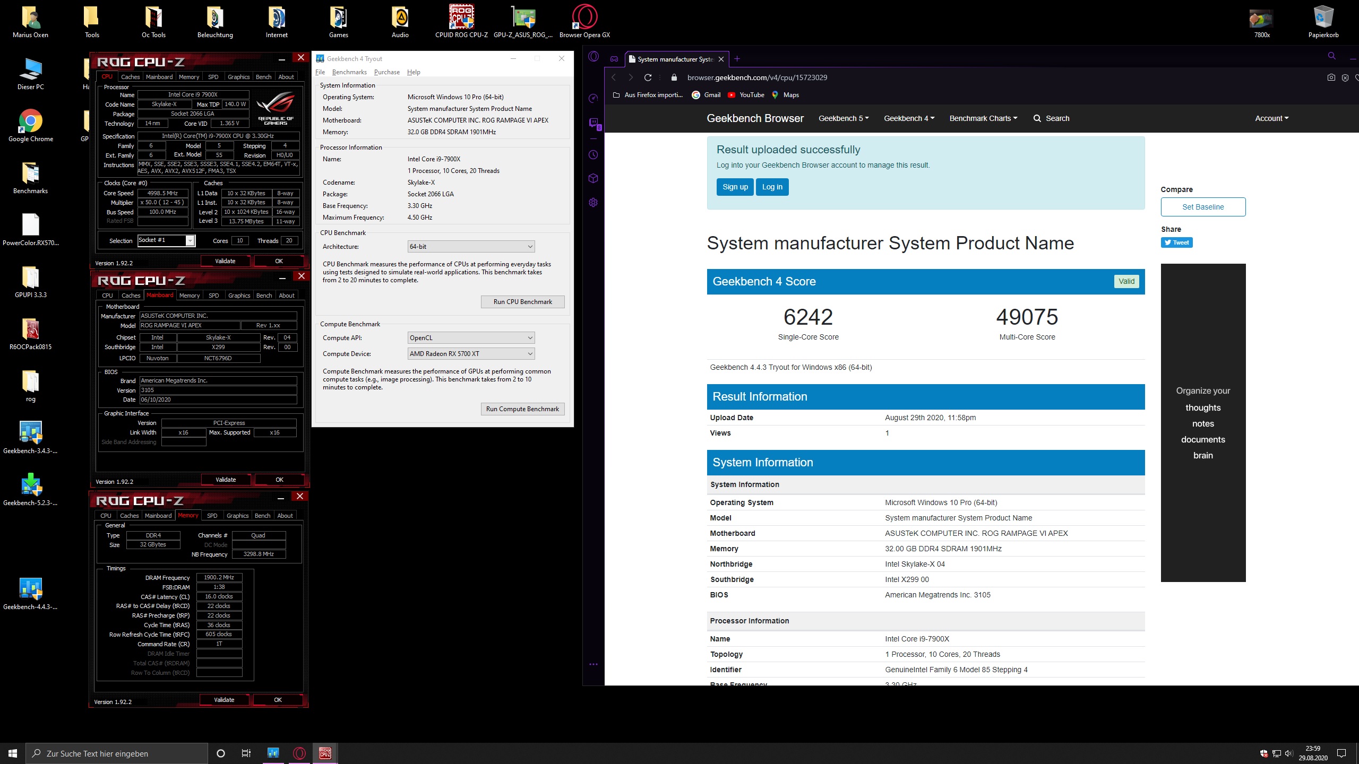Open the Papierkorb recycle bin
Image resolution: width=1359 pixels, height=764 pixels.
1323,22
